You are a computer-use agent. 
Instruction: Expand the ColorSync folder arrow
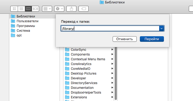(x=112, y=49)
